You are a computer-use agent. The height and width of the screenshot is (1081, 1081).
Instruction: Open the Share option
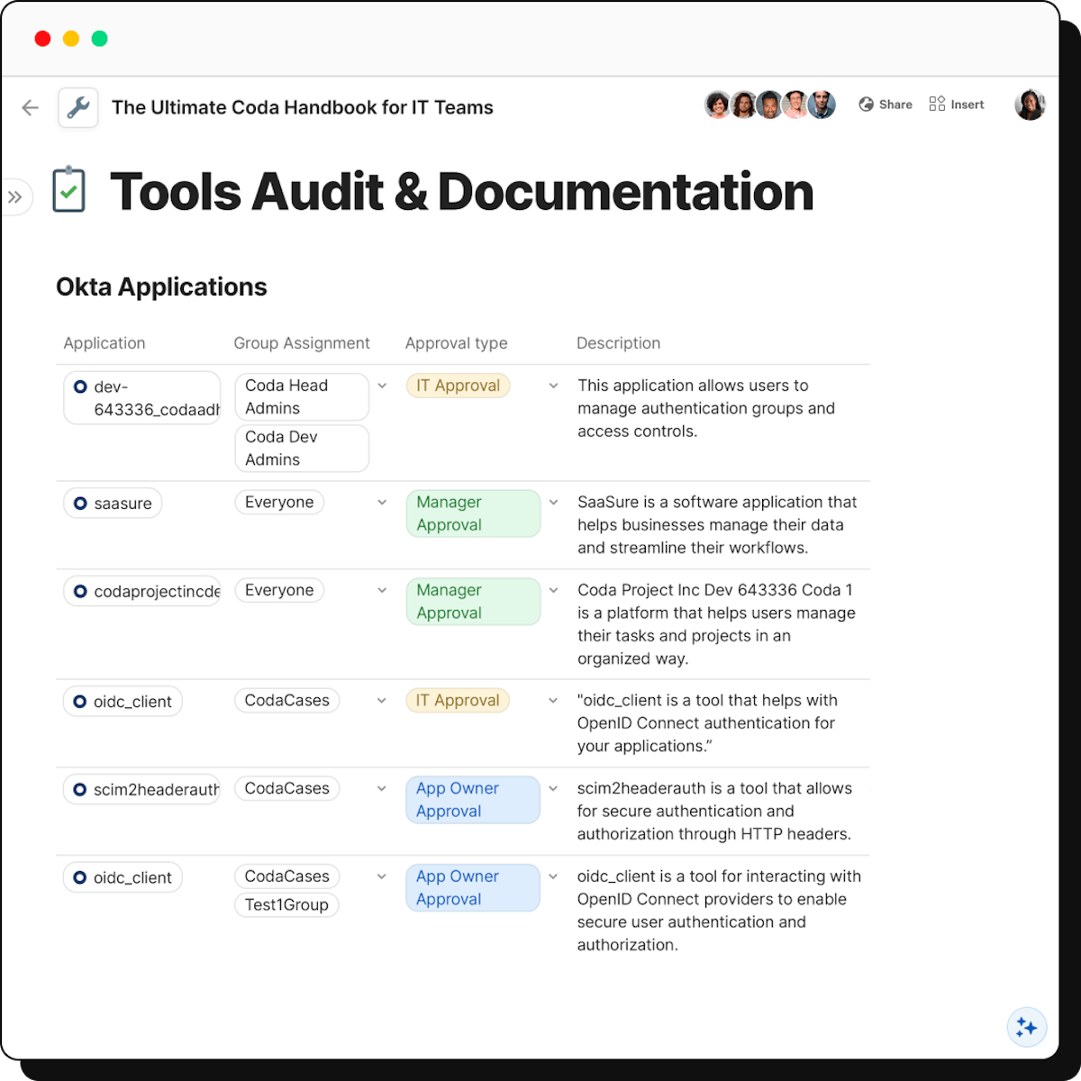886,104
